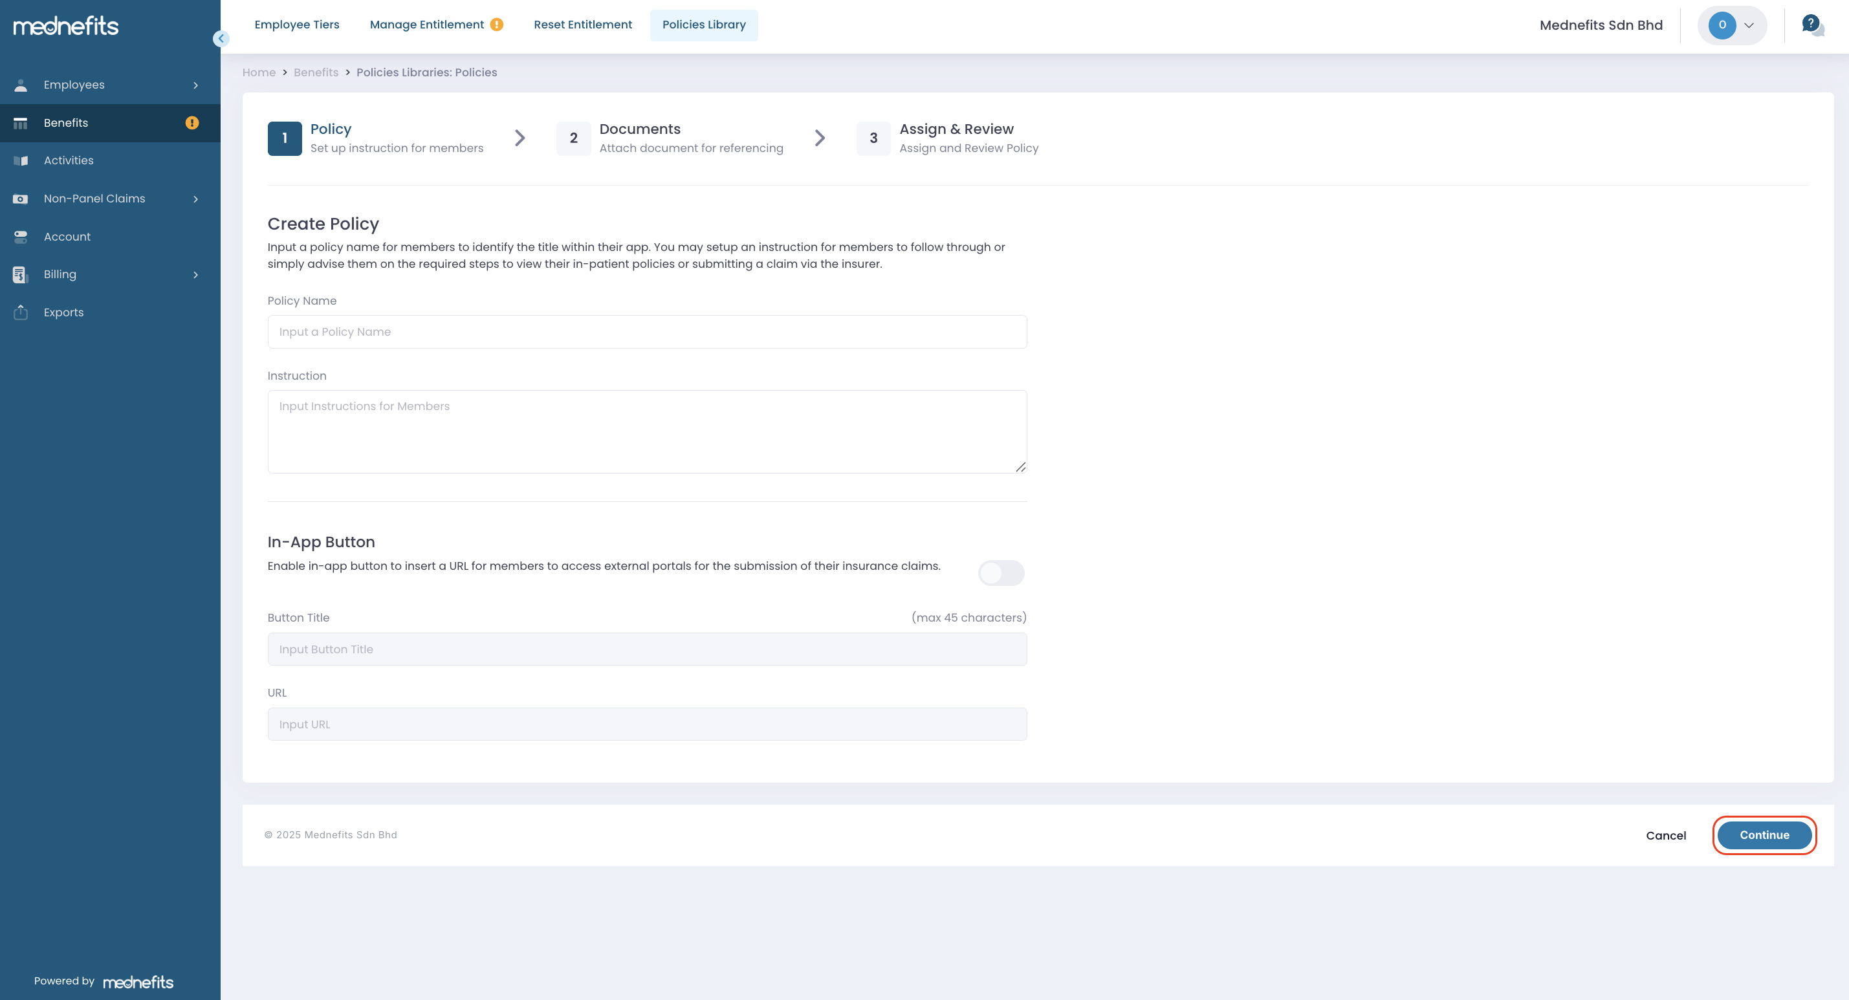Viewport: 1849px width, 1000px height.
Task: Open Exports in the sidebar
Action: pos(111,312)
